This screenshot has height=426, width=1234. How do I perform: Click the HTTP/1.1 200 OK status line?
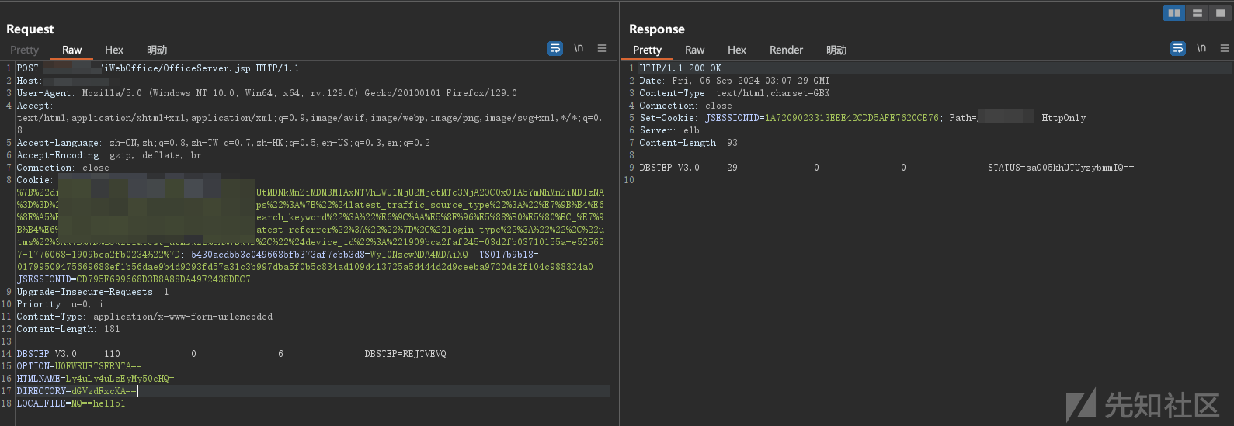point(680,68)
